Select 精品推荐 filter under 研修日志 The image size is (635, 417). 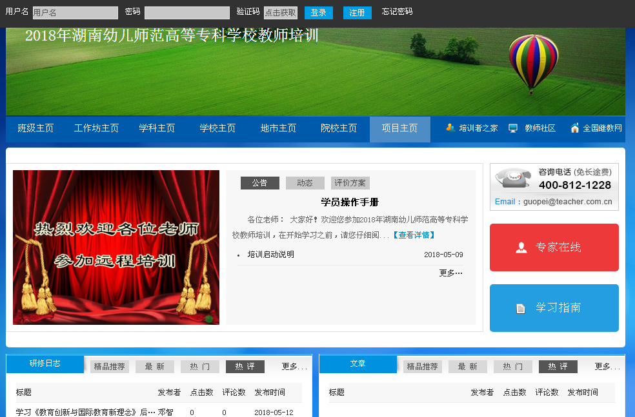(x=110, y=367)
